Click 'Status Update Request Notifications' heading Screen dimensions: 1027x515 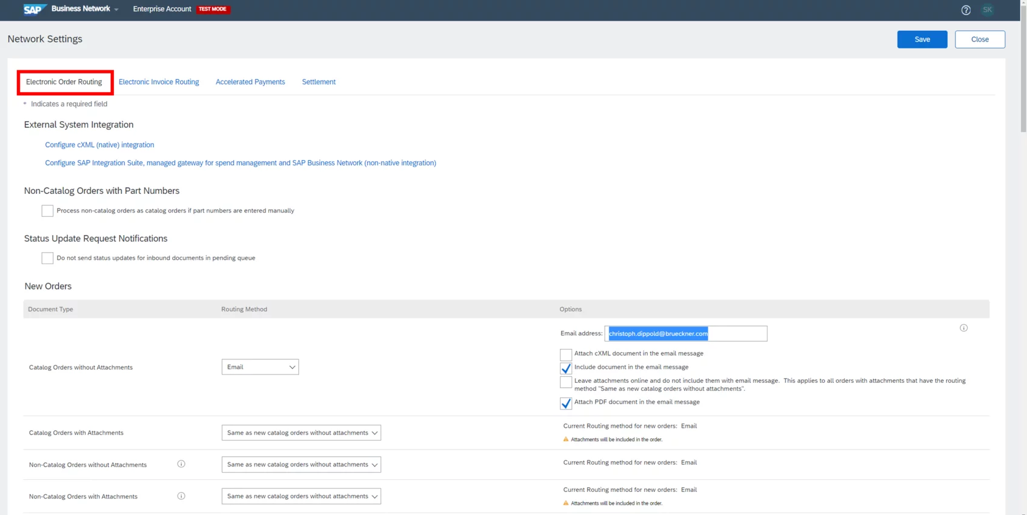click(x=96, y=239)
